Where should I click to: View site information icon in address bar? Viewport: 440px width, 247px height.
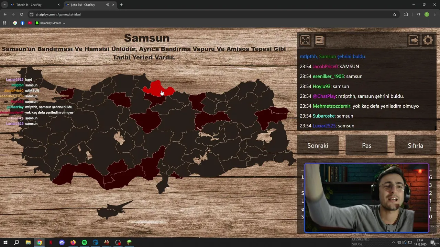pyautogui.click(x=32, y=14)
